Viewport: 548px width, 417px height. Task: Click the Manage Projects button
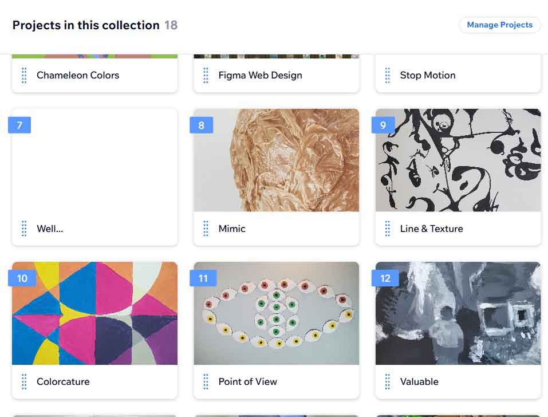(x=499, y=25)
